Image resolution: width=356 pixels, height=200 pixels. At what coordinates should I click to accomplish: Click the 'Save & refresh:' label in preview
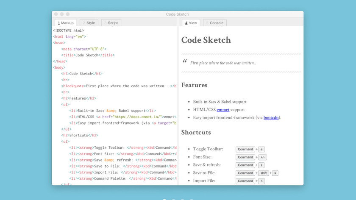[207, 165]
